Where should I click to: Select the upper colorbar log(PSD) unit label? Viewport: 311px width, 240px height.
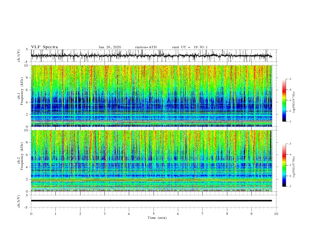(294, 102)
